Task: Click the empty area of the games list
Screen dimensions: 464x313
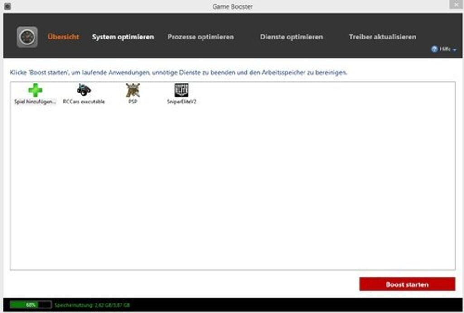Action: (x=232, y=191)
